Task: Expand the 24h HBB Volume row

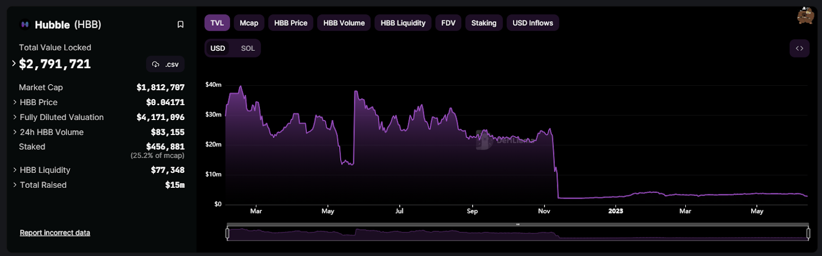Action: [x=15, y=132]
